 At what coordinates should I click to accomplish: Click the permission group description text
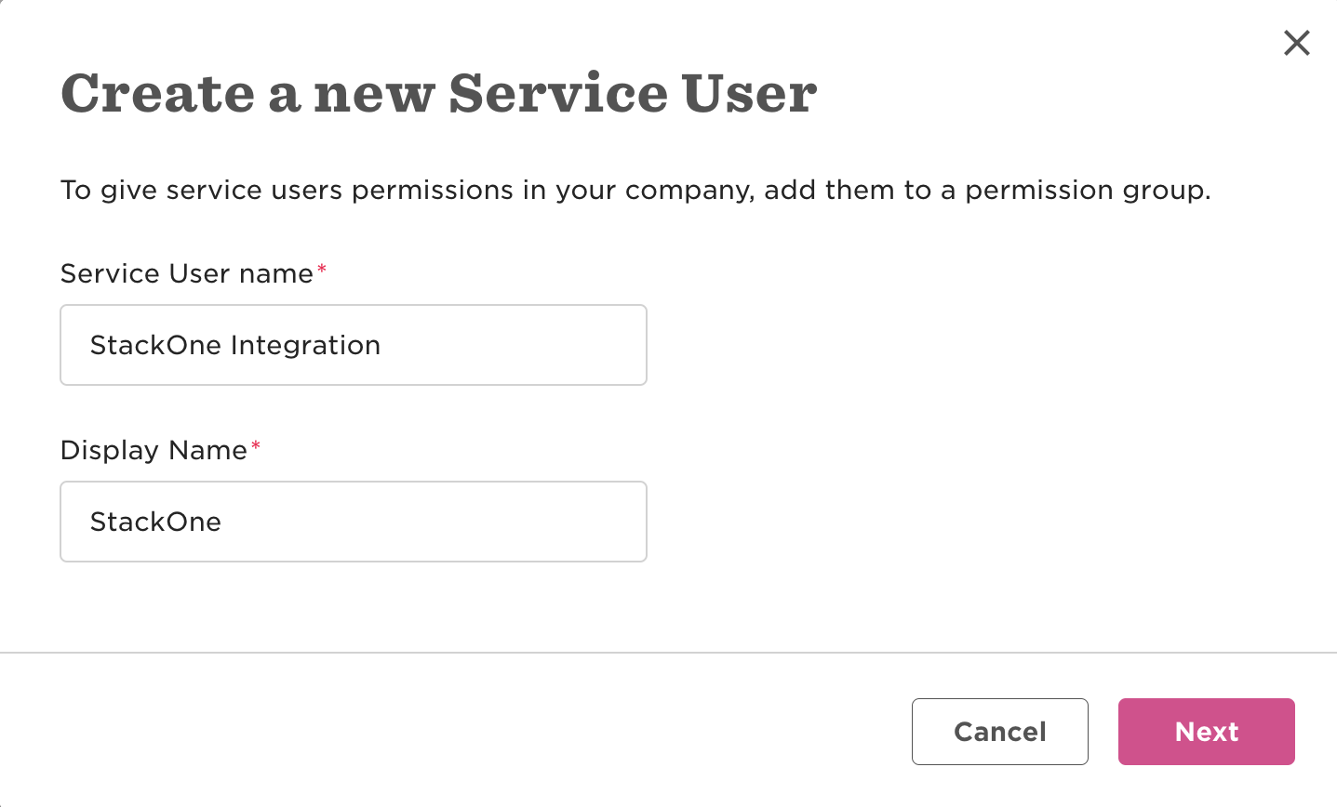(635, 191)
